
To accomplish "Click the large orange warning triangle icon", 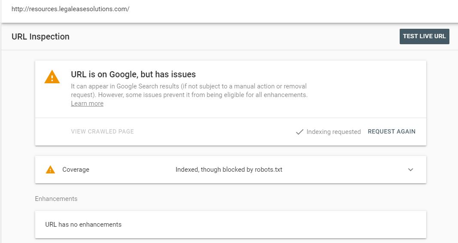I will tap(52, 77).
